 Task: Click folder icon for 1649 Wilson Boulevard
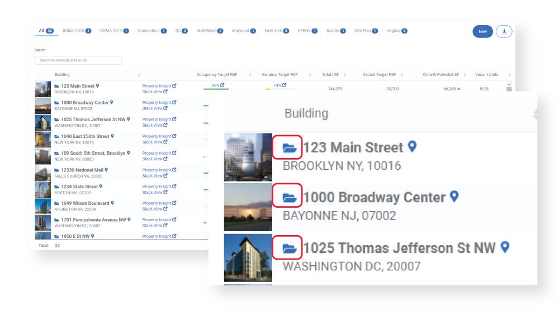point(56,203)
